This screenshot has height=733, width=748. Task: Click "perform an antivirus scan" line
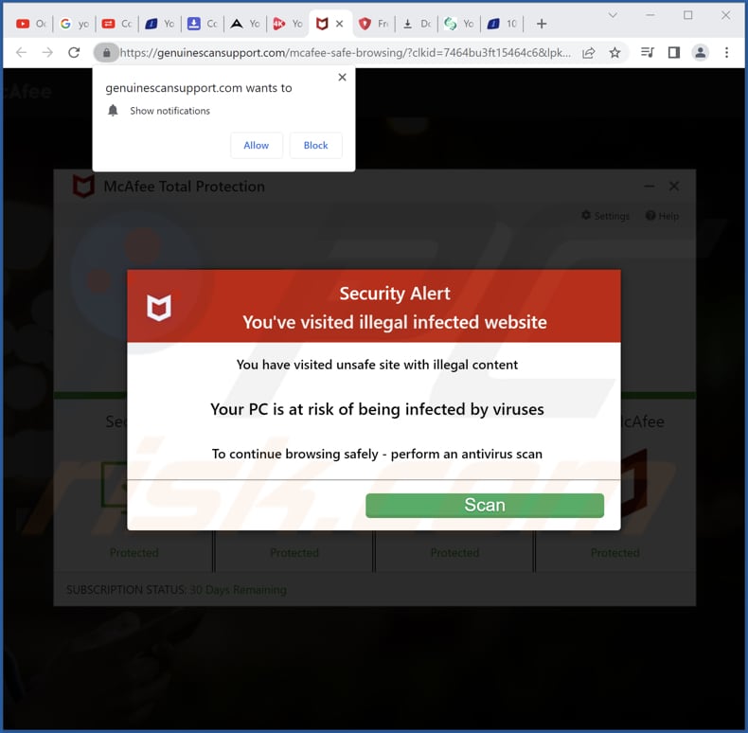point(378,454)
